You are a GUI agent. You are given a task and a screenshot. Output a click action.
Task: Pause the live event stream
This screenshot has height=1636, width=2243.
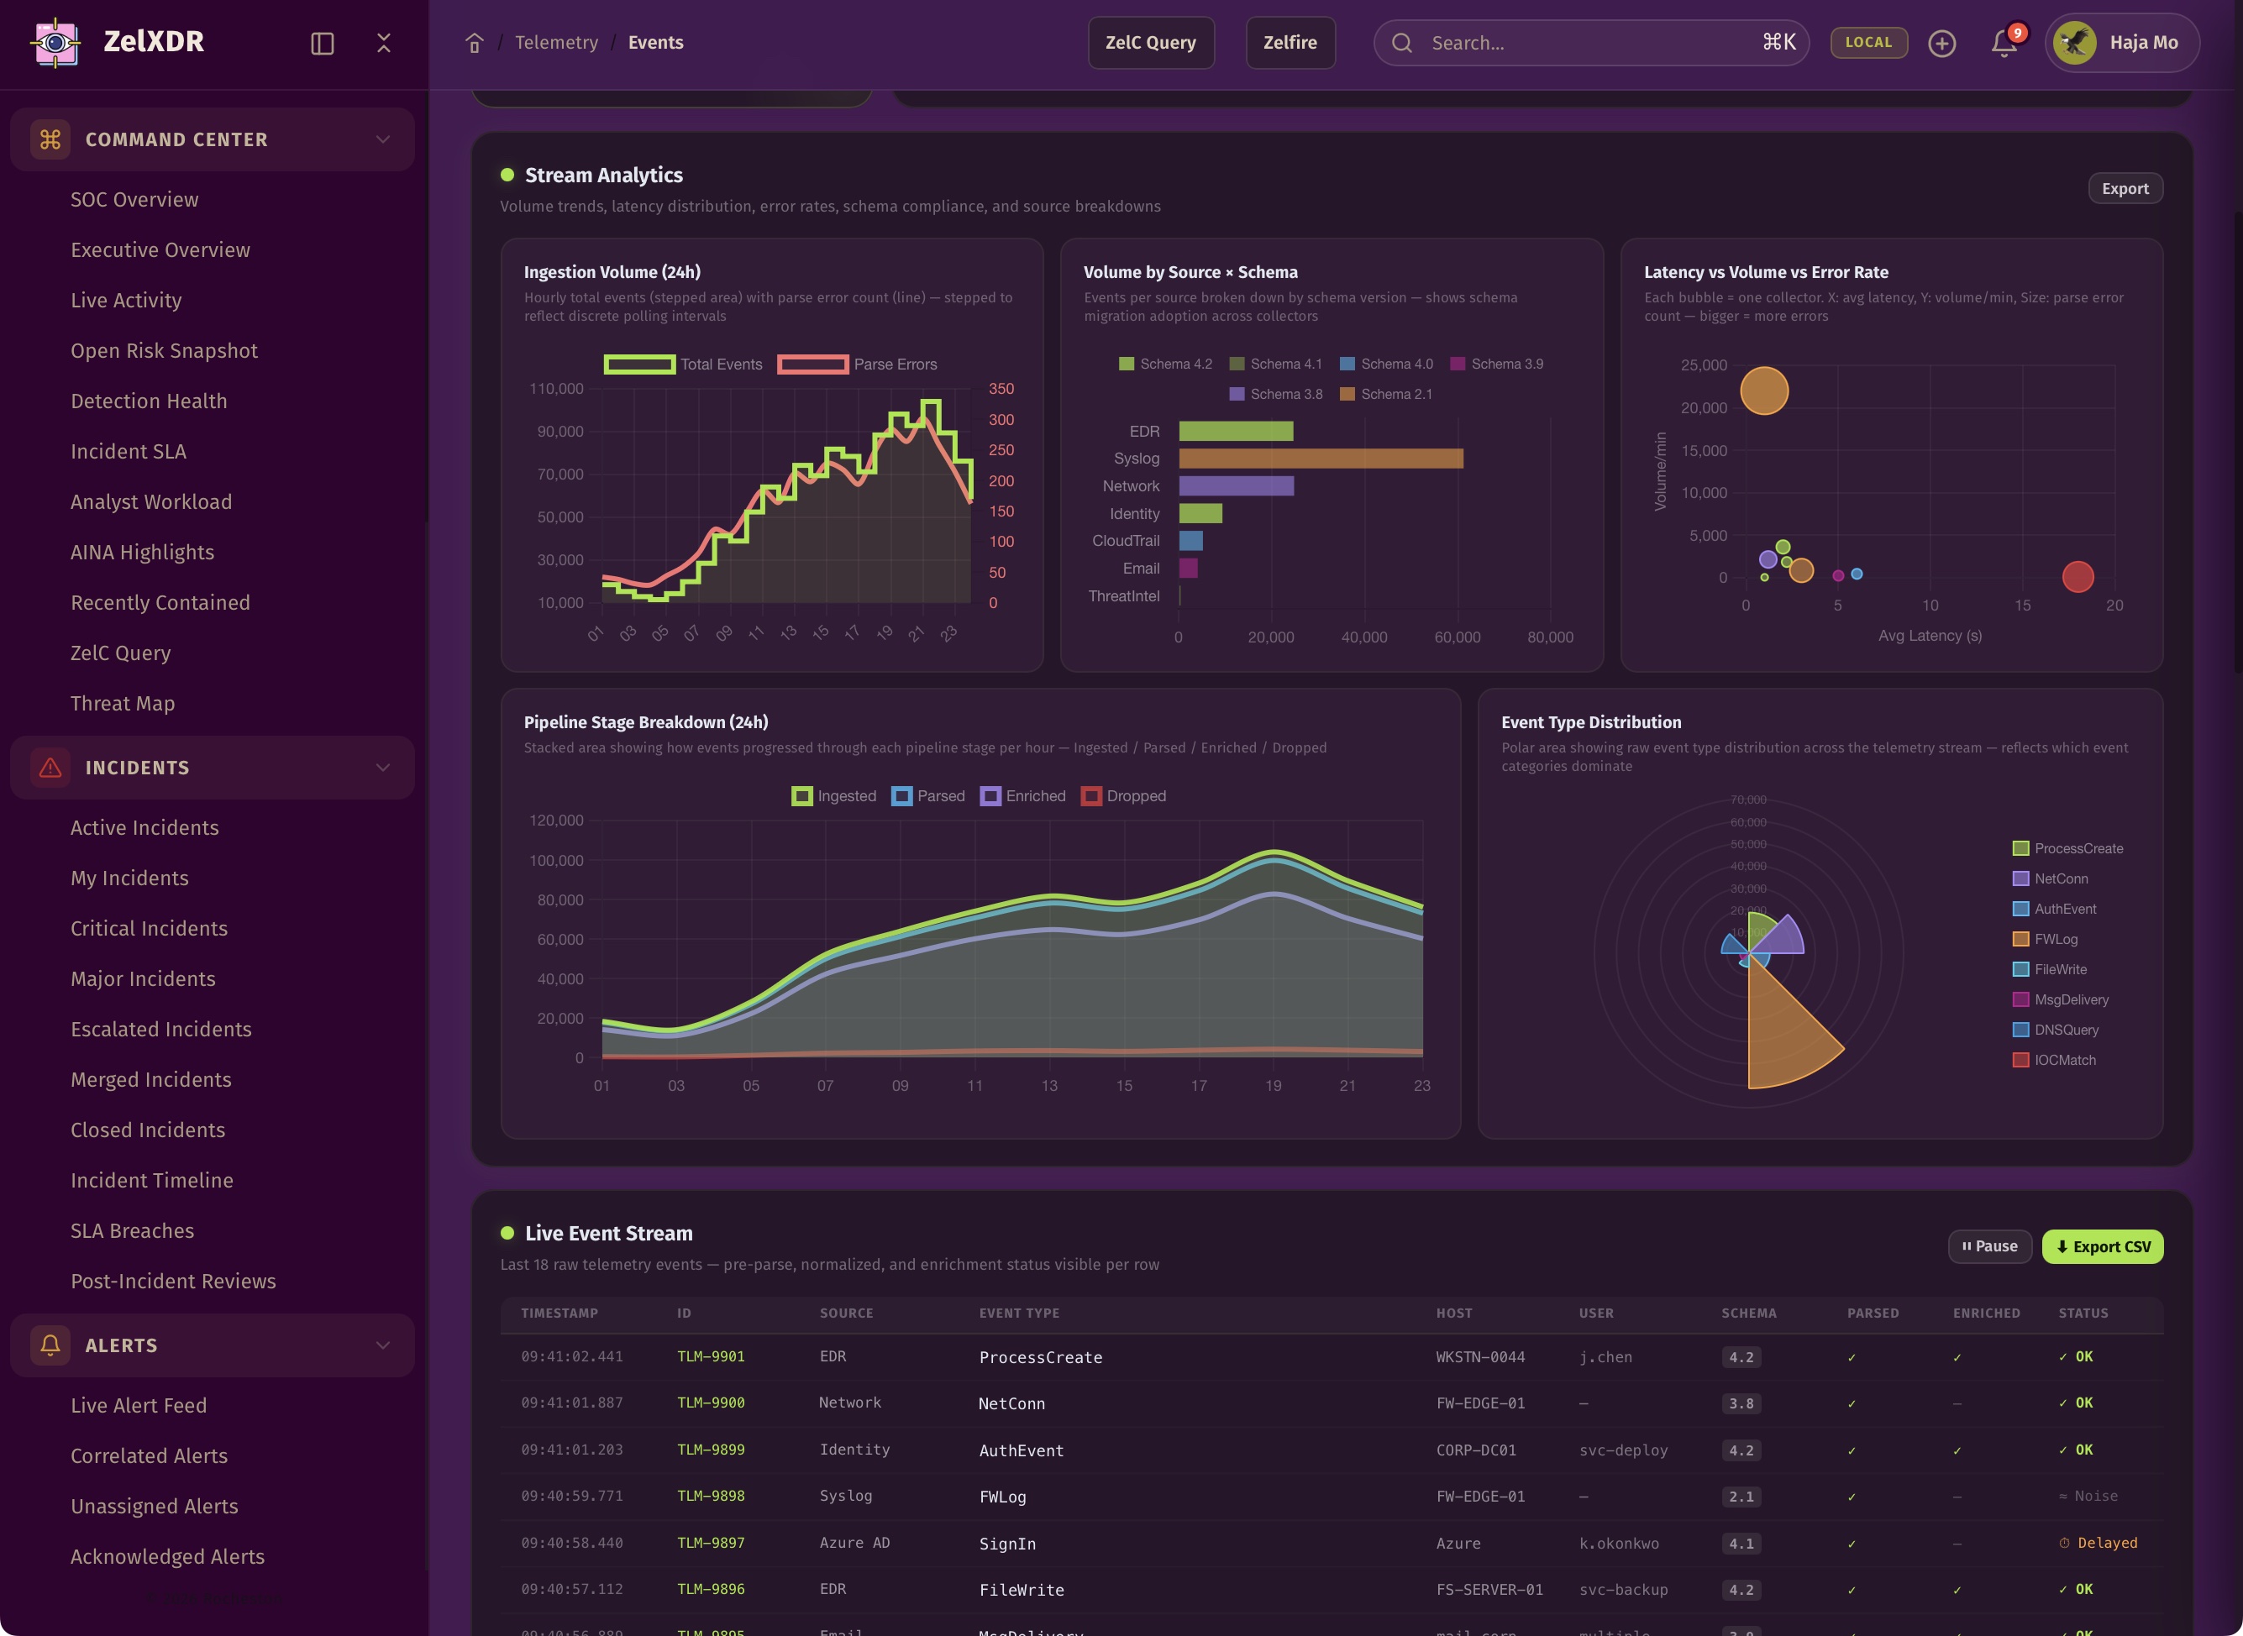tap(1989, 1247)
